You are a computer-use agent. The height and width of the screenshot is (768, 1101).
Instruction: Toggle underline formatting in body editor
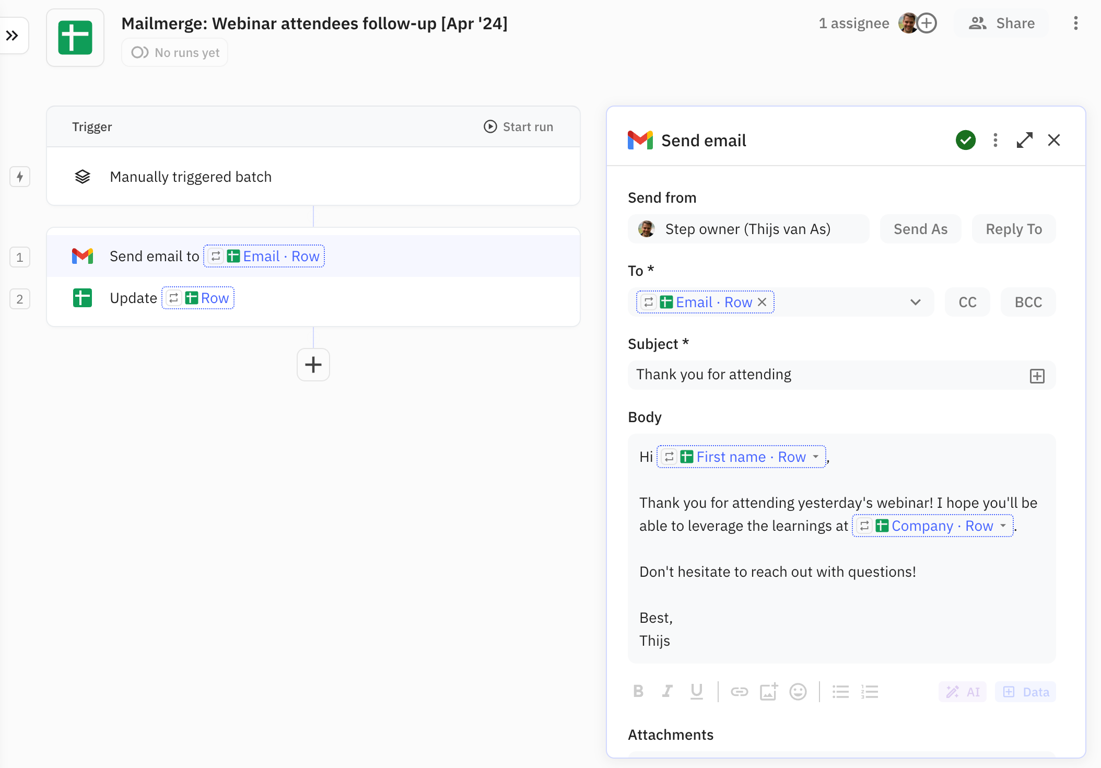click(x=696, y=692)
